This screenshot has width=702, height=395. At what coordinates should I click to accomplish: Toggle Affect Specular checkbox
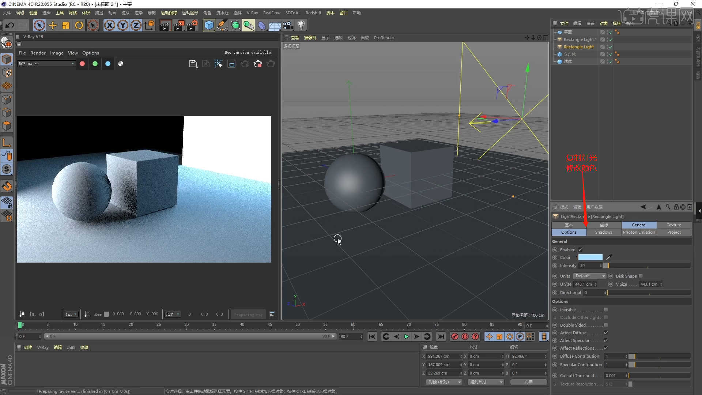tap(606, 341)
